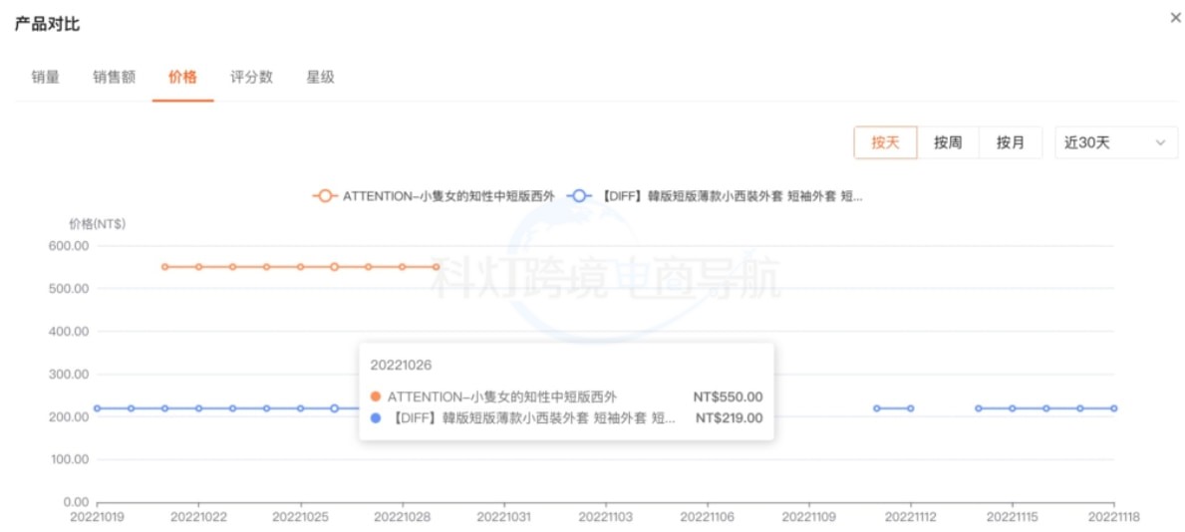This screenshot has height=532, width=1185.
Task: Close the 产品对比 dialog
Action: pos(1175,18)
